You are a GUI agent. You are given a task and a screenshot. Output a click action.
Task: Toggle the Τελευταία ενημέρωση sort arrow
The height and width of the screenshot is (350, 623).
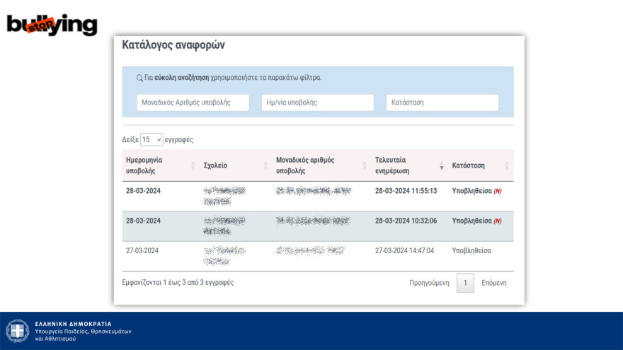tap(442, 165)
